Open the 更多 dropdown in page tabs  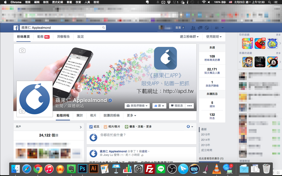pos(132,116)
